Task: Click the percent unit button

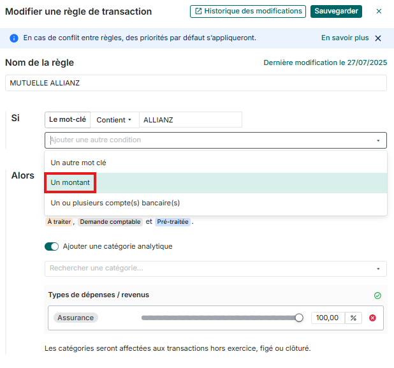Action: tap(353, 318)
